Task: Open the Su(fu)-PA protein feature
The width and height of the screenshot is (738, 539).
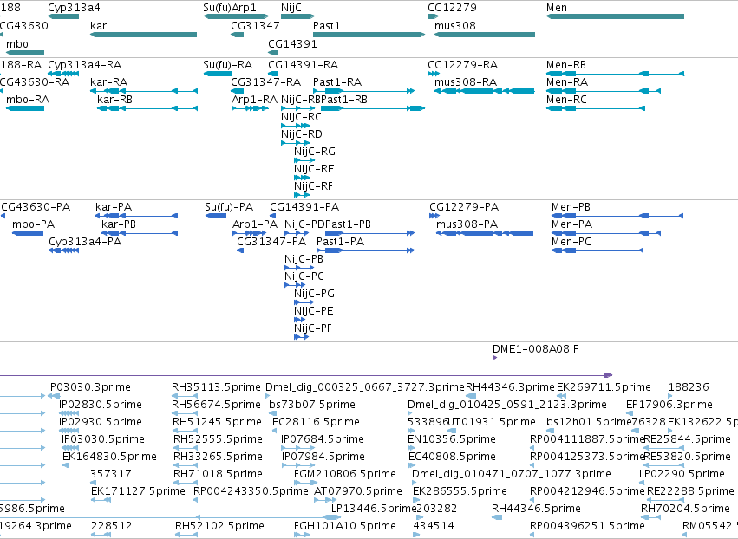Action: point(216,216)
